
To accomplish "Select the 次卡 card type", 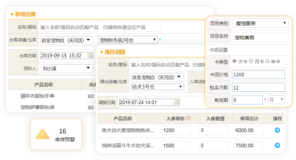I will click(234, 61).
